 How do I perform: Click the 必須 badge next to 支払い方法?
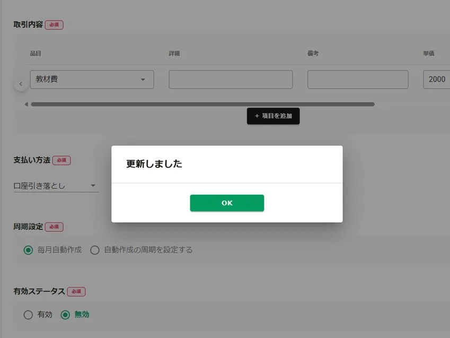tap(61, 160)
